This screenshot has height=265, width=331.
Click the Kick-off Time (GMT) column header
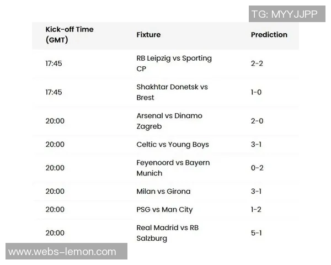(x=70, y=35)
